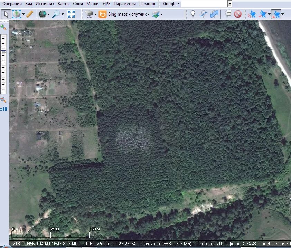Open the Google search provider dropdown
The width and height of the screenshot is (291, 248).
click(x=170, y=4)
